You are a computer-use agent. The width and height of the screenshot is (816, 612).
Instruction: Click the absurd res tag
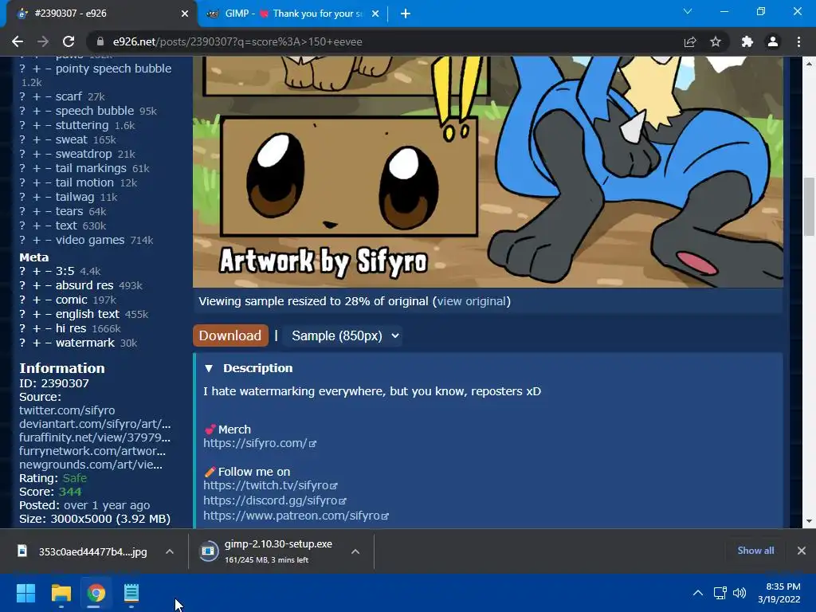[84, 286]
